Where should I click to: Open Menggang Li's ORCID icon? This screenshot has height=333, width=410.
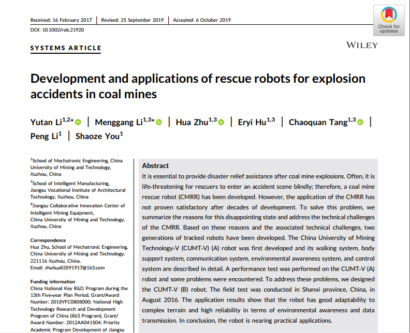coord(159,123)
